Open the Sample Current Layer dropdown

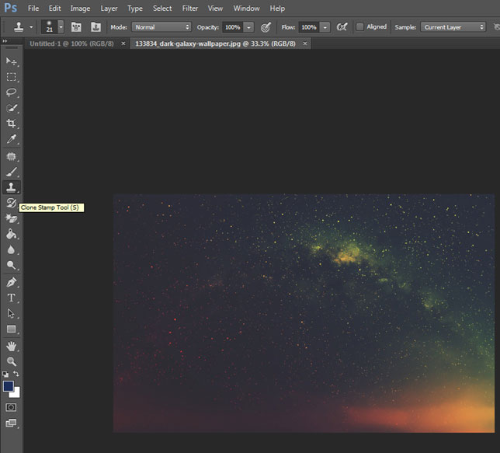(453, 26)
